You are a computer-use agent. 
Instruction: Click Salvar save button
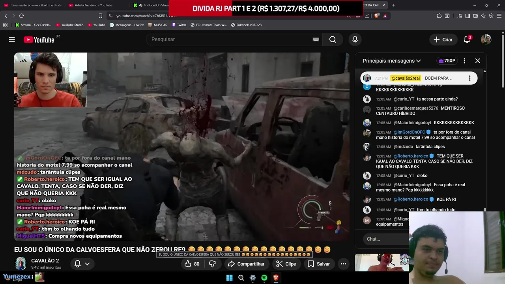point(319,264)
